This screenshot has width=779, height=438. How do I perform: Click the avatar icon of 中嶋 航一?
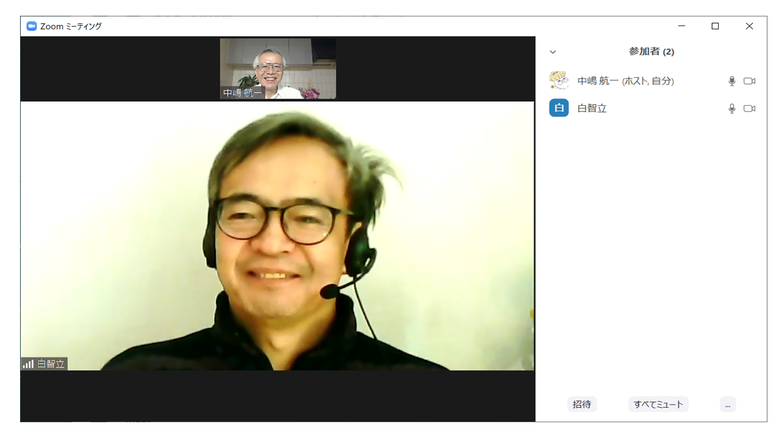click(x=559, y=80)
